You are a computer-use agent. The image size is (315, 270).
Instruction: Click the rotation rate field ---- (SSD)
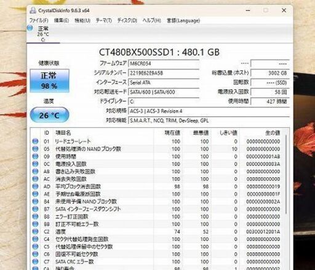tap(270, 82)
